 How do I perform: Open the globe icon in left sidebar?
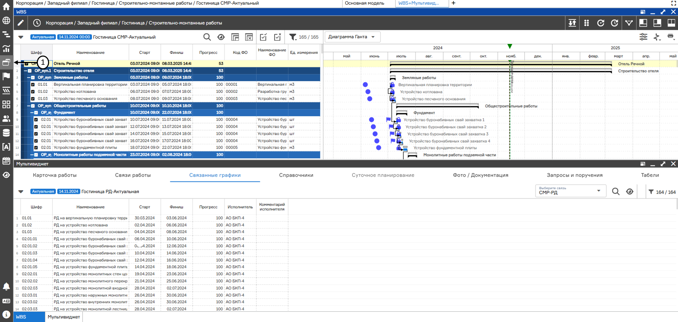point(6,21)
